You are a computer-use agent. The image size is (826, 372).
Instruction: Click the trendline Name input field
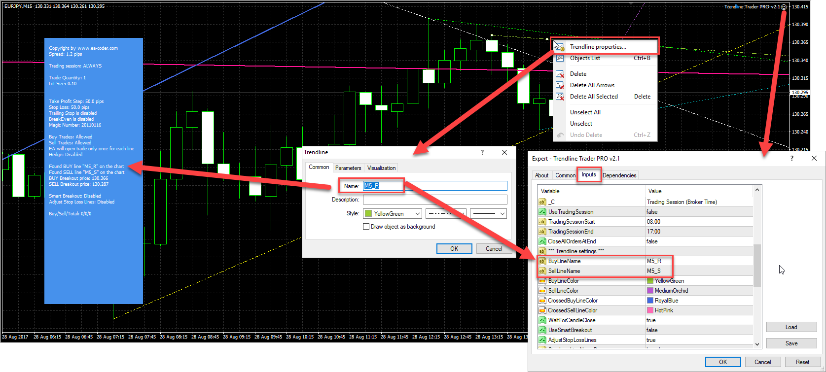tap(435, 186)
